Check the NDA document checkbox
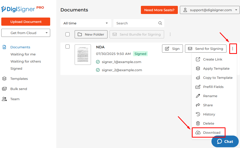This screenshot has width=240, height=148. (68, 47)
